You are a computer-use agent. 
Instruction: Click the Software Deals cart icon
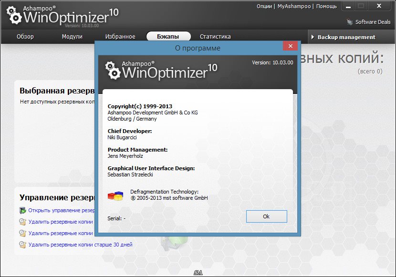(x=350, y=22)
